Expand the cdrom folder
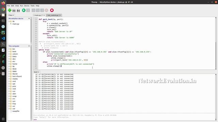 click(x=9, y=54)
